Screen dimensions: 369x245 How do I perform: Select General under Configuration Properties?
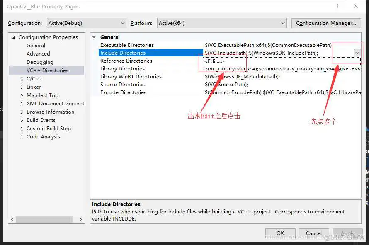[36, 46]
